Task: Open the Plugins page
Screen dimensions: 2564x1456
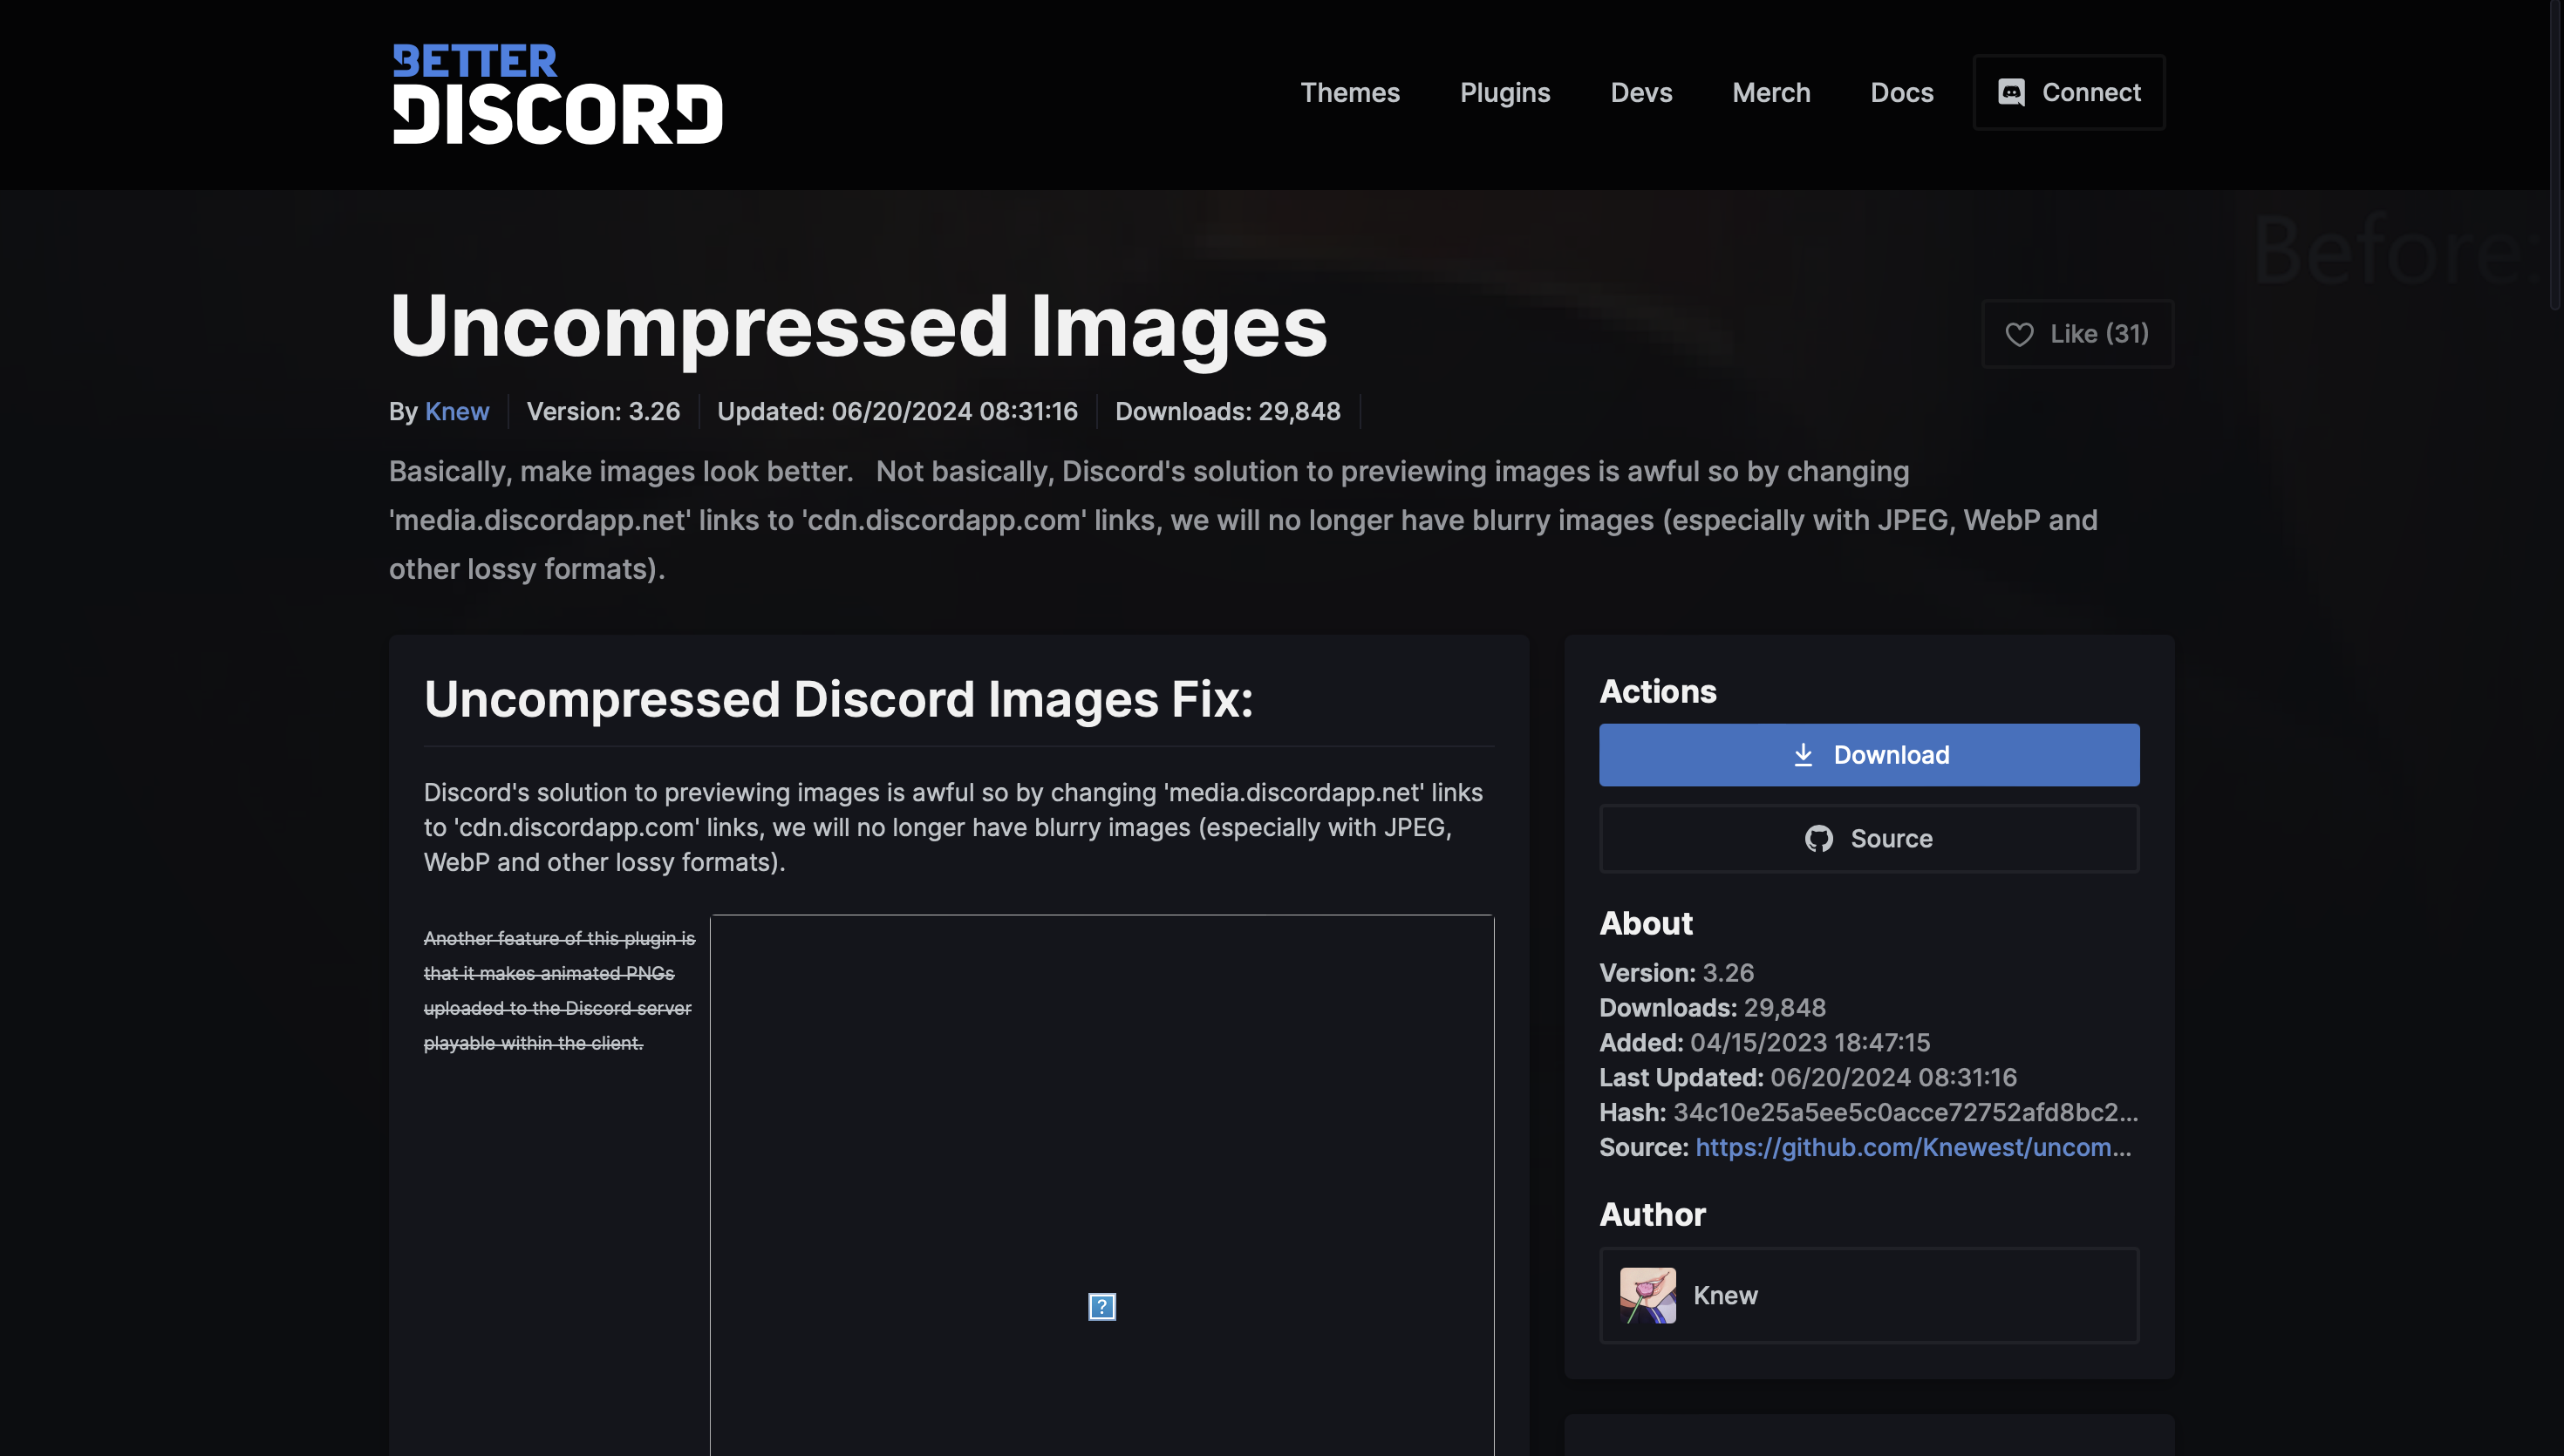Action: coord(1504,92)
